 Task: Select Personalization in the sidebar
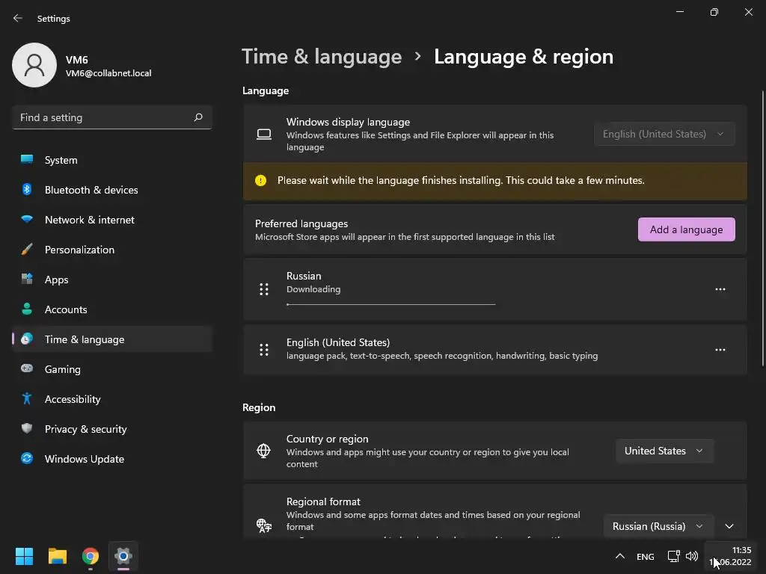tap(112, 250)
